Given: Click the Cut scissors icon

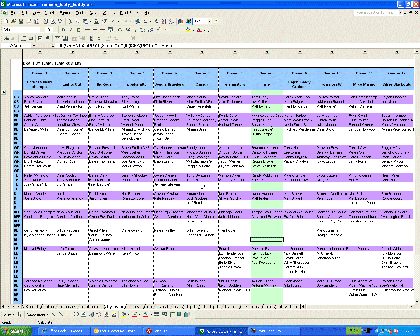Looking at the screenshot, I should (x=70, y=21).
